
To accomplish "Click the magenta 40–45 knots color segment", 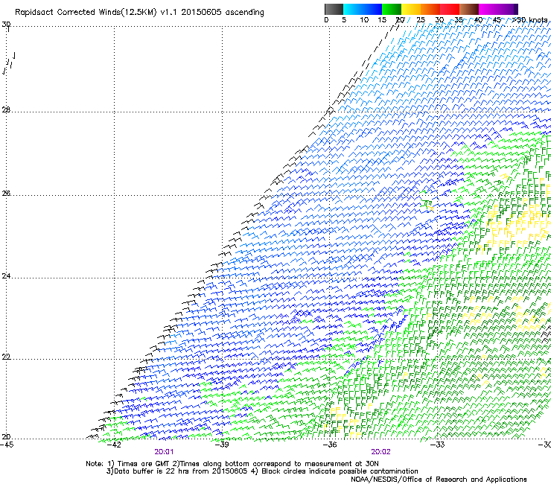I will [488, 9].
